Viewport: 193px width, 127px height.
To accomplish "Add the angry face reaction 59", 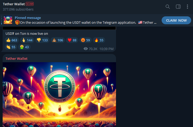I will 85,40.
